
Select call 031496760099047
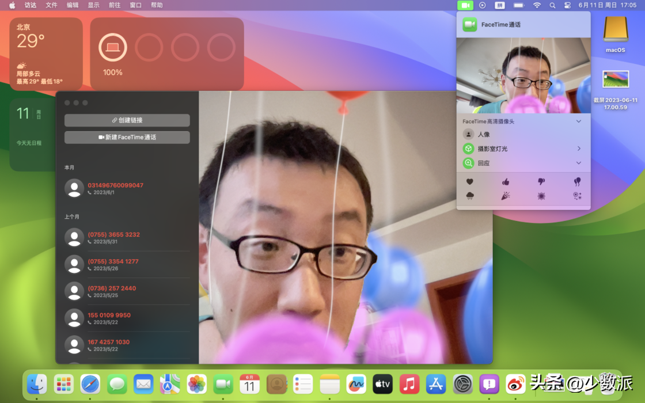click(127, 188)
